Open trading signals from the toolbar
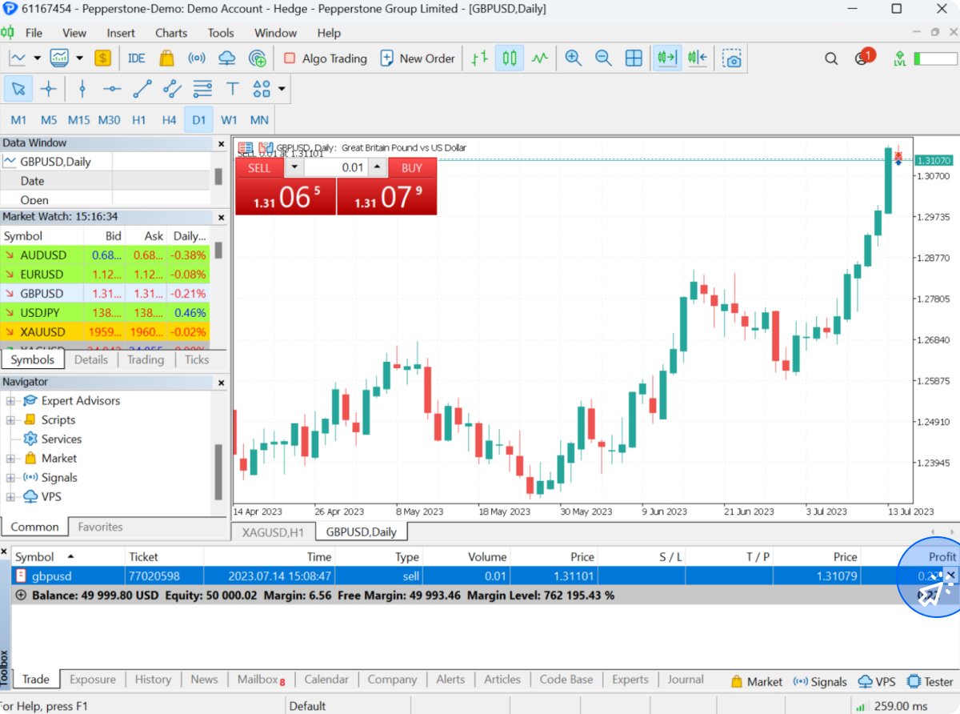The height and width of the screenshot is (714, 960). (197, 58)
